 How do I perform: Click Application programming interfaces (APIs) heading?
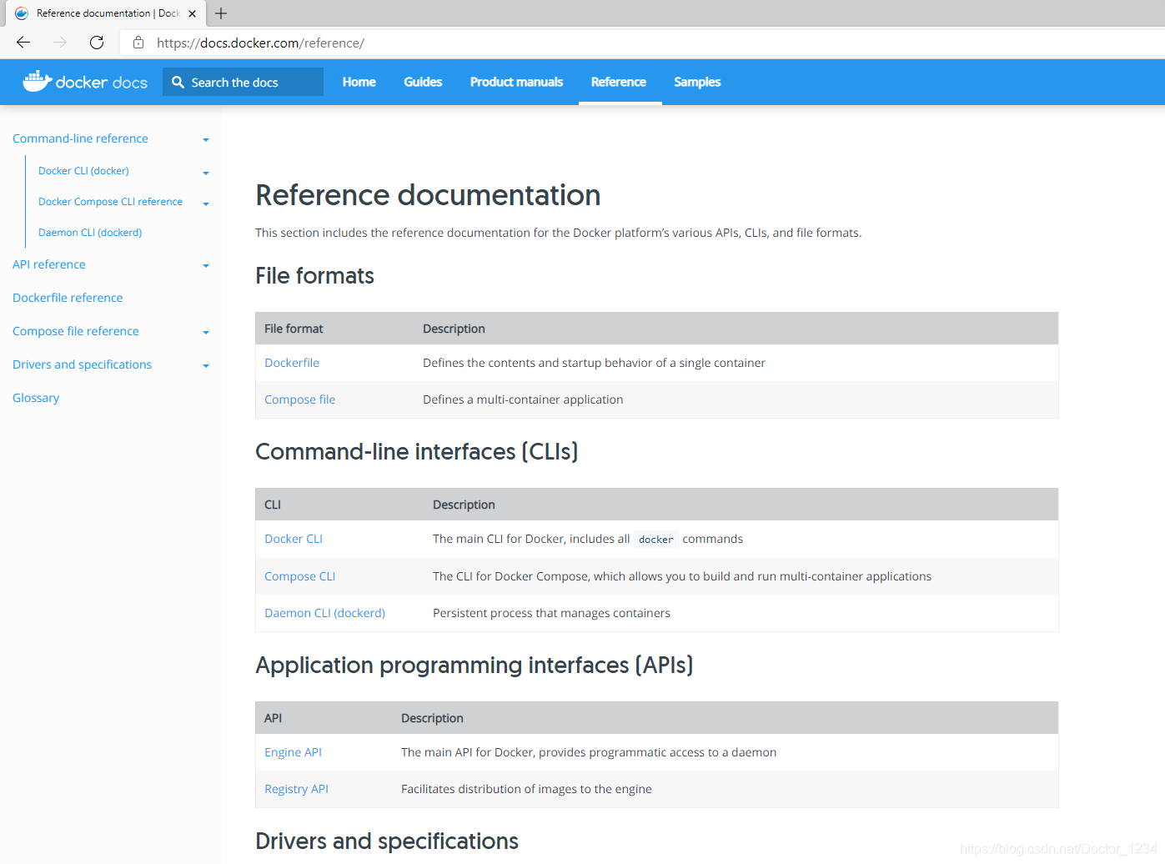tap(475, 665)
